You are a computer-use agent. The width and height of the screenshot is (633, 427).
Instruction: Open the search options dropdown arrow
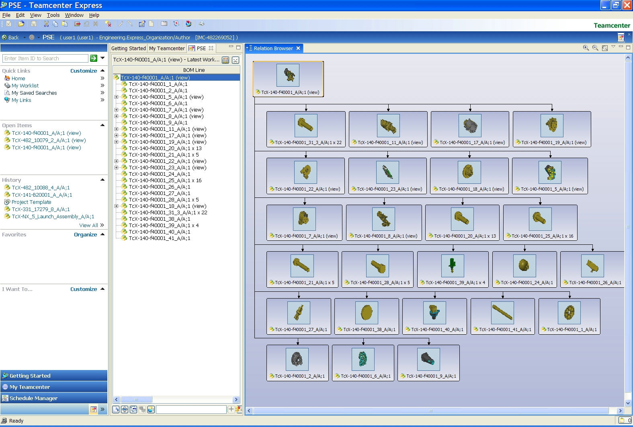102,58
